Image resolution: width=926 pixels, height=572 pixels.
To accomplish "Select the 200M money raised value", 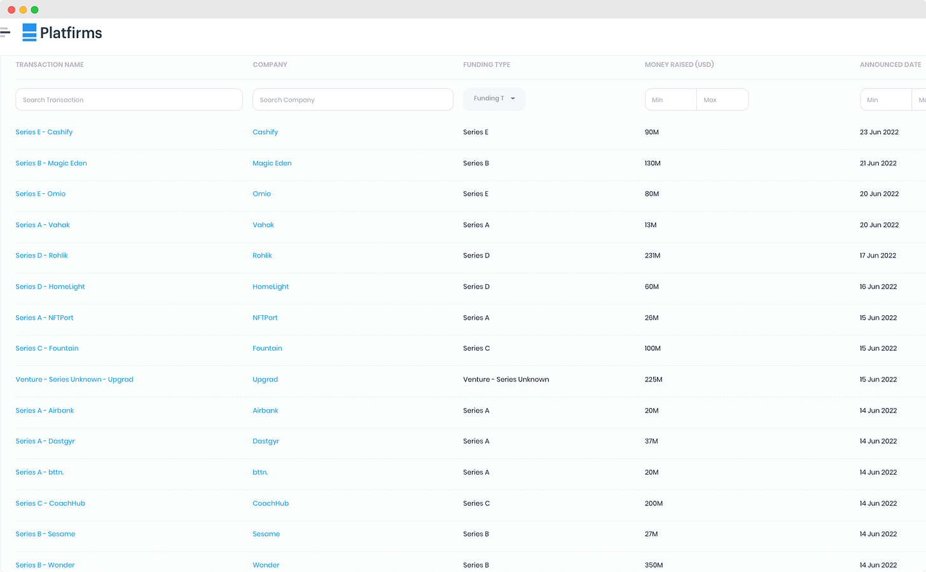I will pyautogui.click(x=654, y=503).
